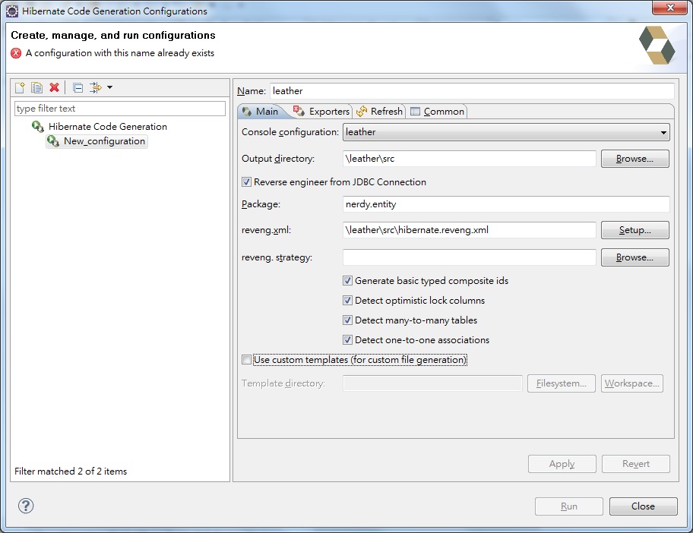Click the 'A configuration with this name already exists' message
Screen dimensions: 693x533
click(120, 53)
